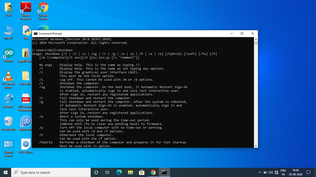Open the network globe tray icon
This screenshot has height=177, width=316.
[x=276, y=172]
